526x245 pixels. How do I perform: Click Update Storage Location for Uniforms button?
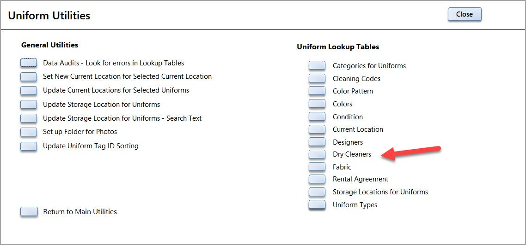pos(29,105)
